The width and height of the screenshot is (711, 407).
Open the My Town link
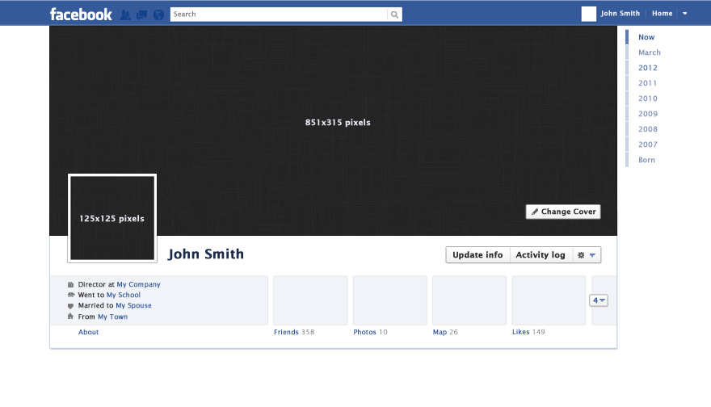(113, 317)
